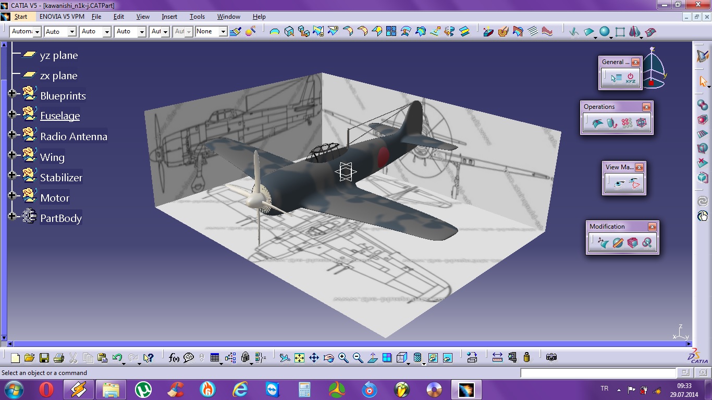
Task: Expand the Wing tree node
Action: (13, 155)
